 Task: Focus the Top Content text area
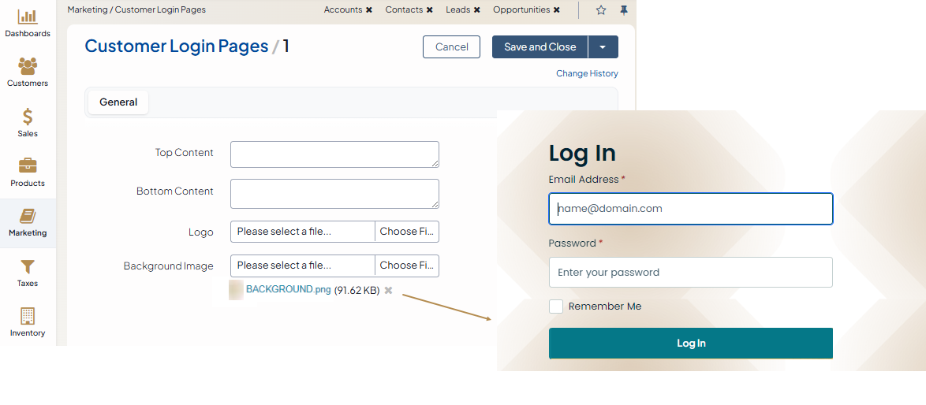334,154
